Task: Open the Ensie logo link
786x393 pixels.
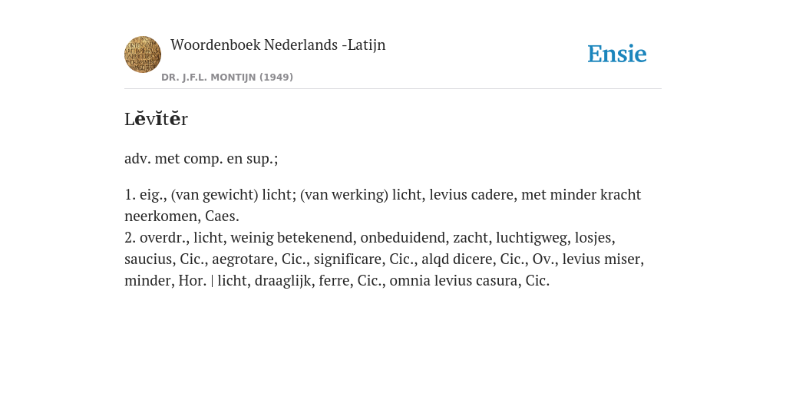Action: pyautogui.click(x=616, y=54)
